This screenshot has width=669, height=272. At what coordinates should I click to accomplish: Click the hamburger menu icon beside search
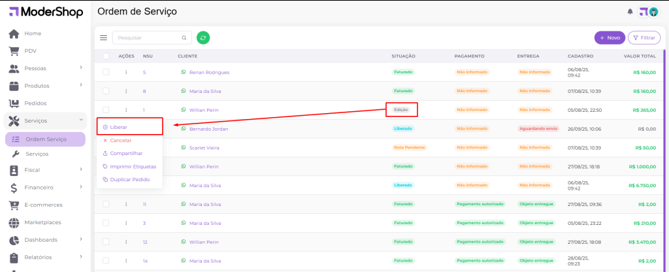103,38
